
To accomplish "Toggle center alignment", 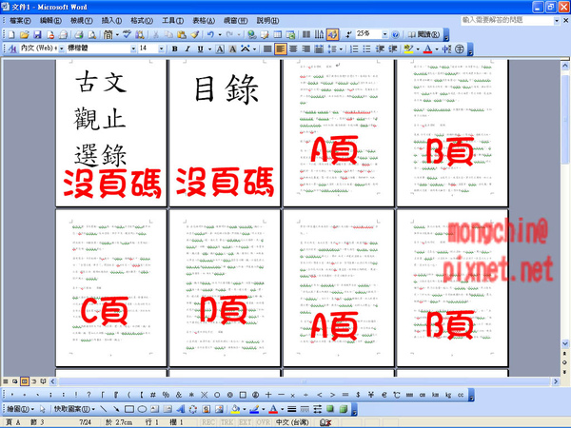I will click(x=293, y=49).
